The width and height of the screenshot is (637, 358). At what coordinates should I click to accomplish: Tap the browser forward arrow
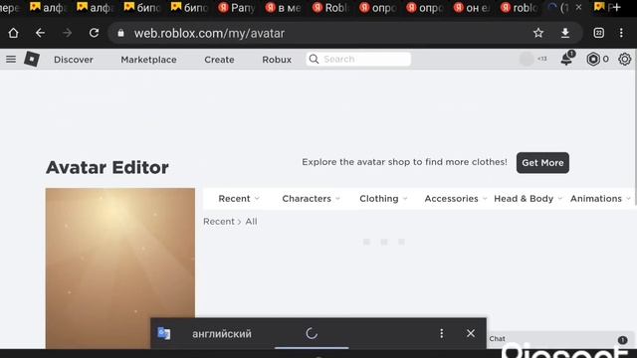[x=67, y=33]
